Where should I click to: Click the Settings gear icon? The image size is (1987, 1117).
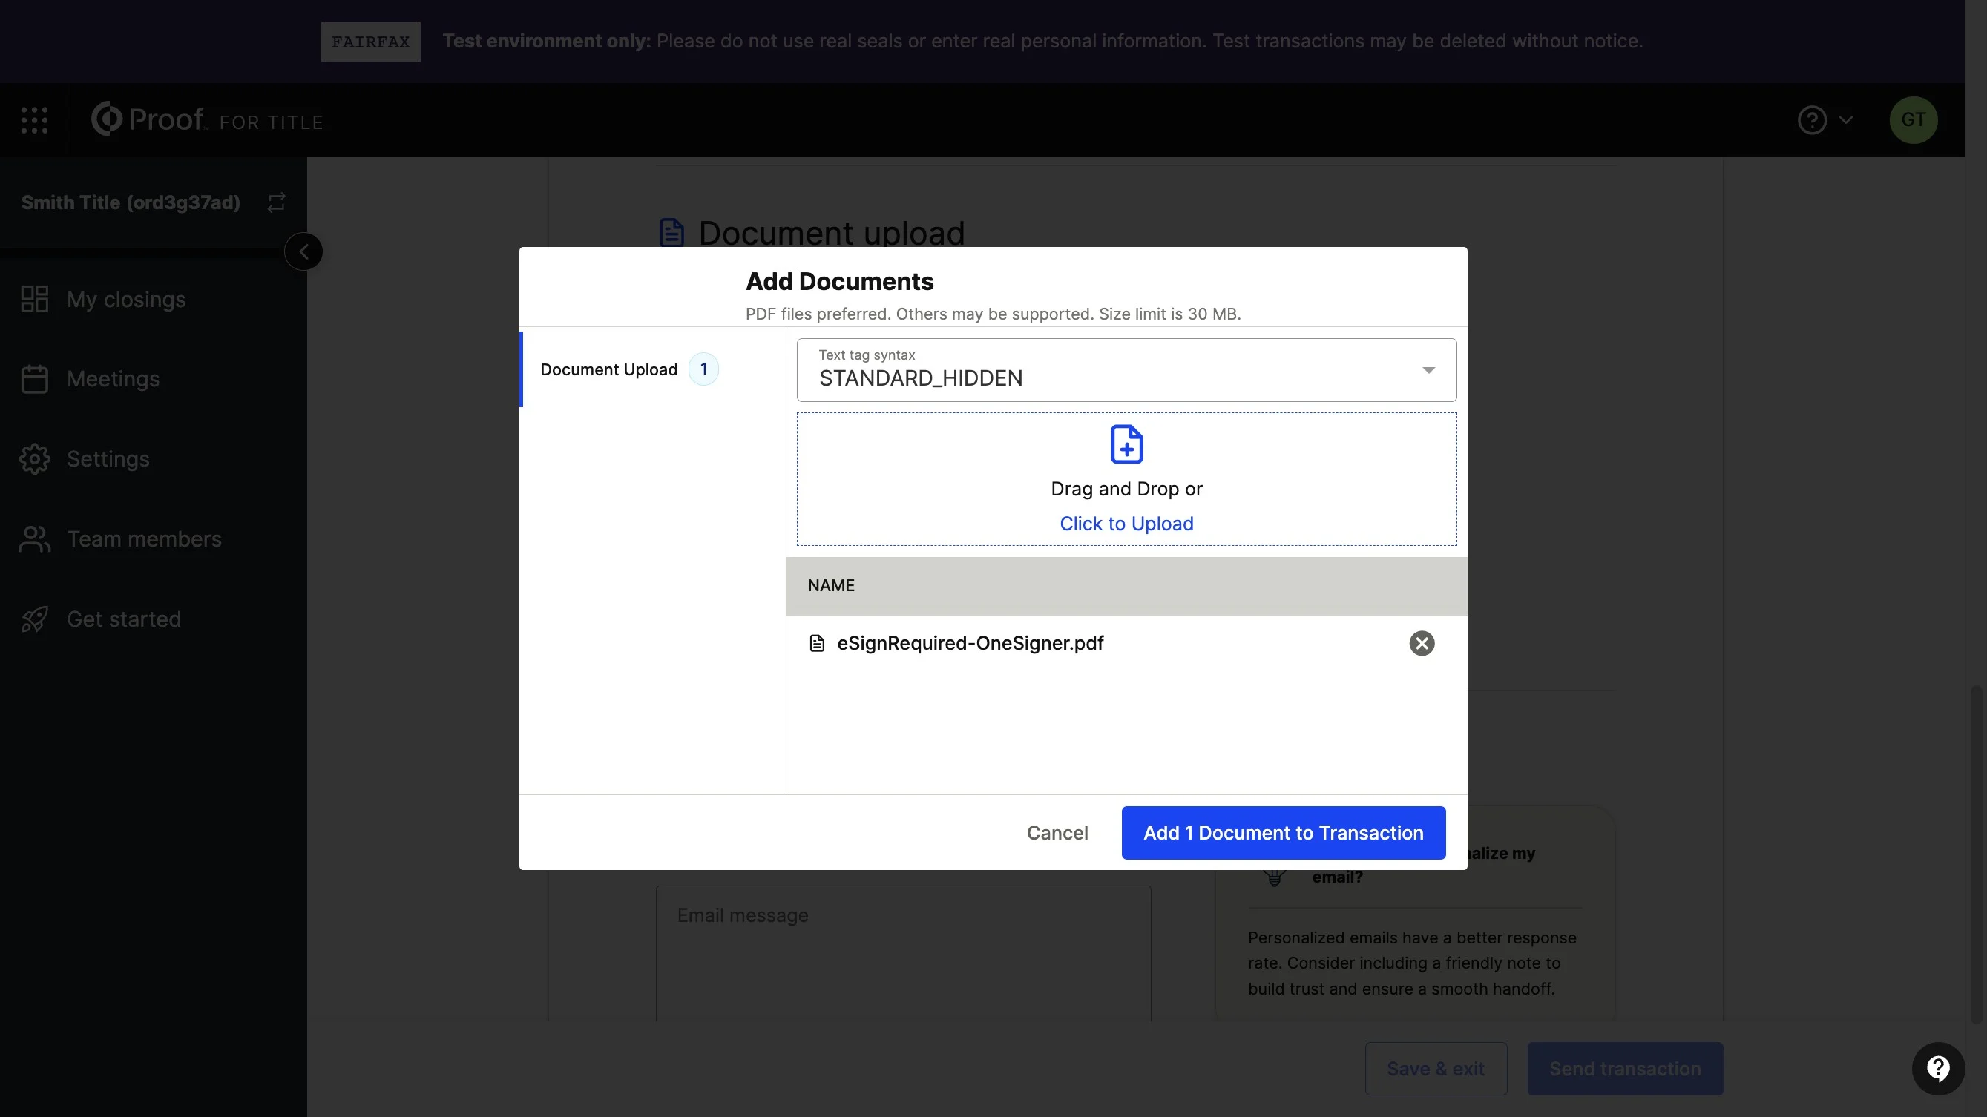(35, 459)
